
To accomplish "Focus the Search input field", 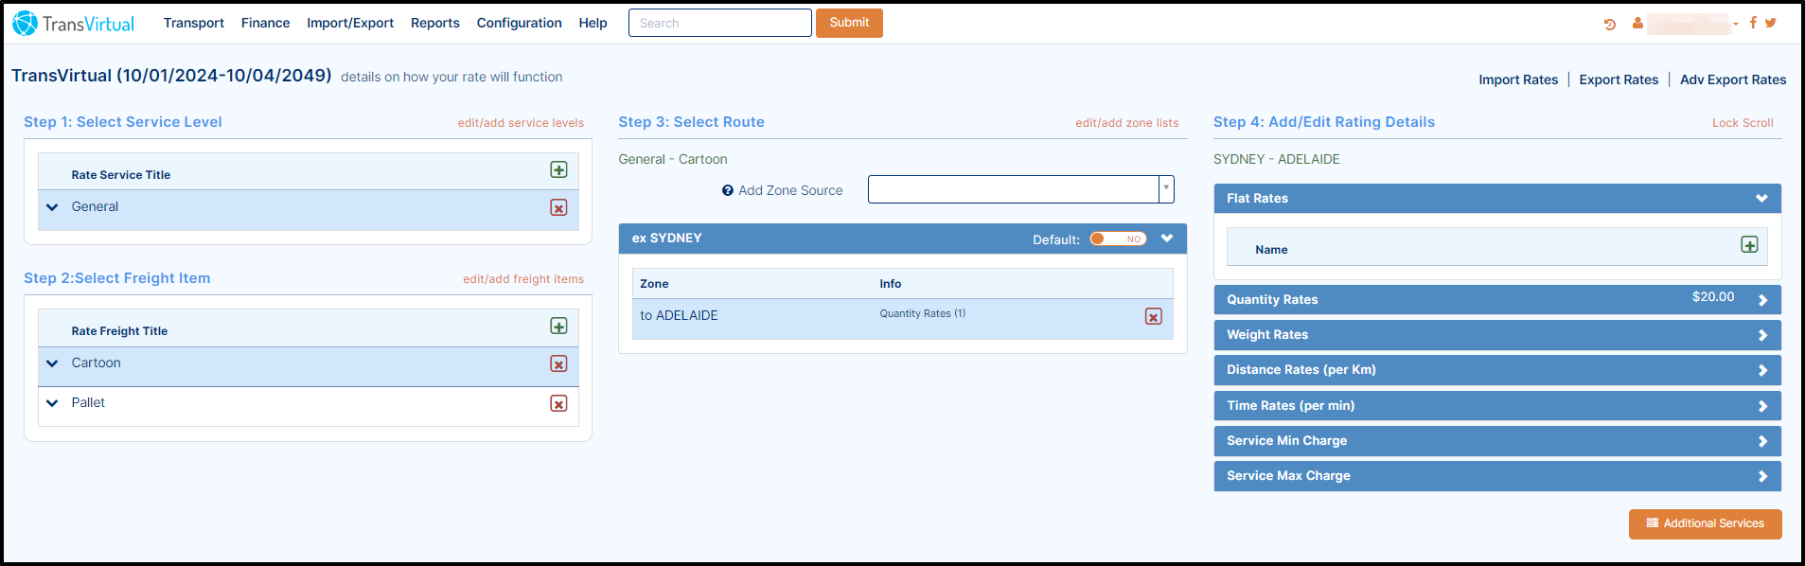I will 720,23.
